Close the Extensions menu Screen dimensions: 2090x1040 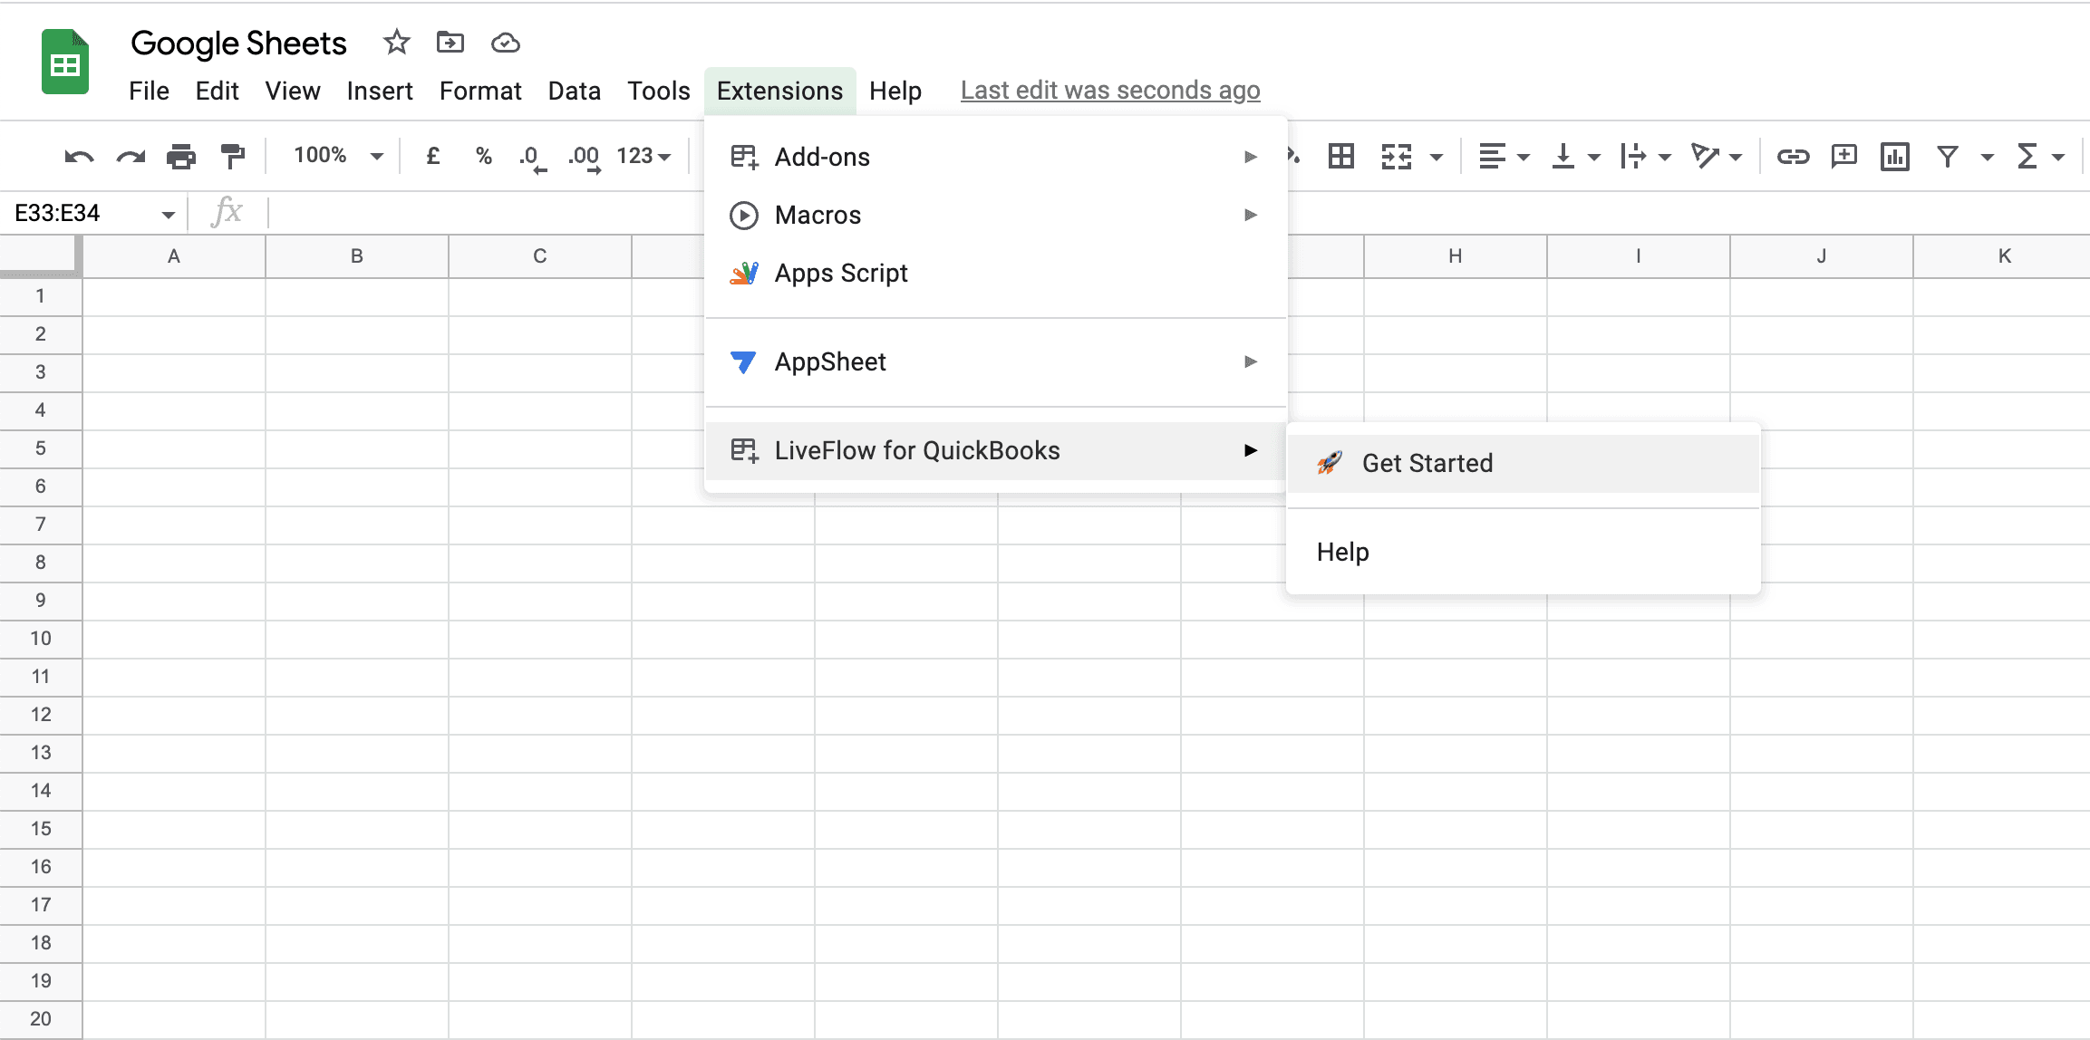pyautogui.click(x=780, y=91)
